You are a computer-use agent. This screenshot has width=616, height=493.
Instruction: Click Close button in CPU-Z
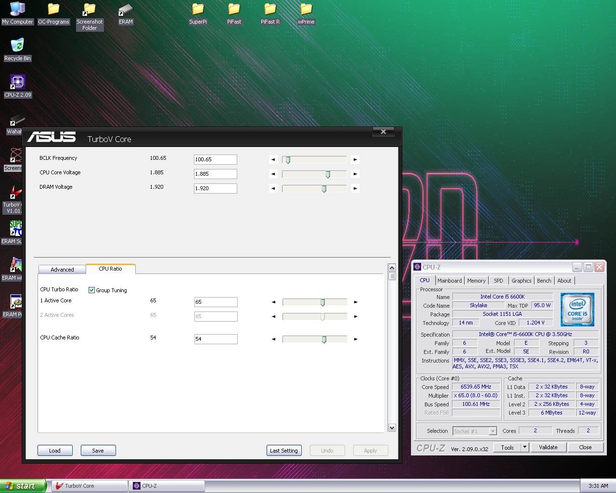[x=585, y=447]
